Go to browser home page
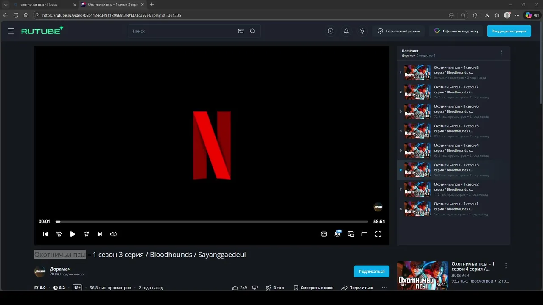Screen dimensions: 543x305 pos(26,15)
